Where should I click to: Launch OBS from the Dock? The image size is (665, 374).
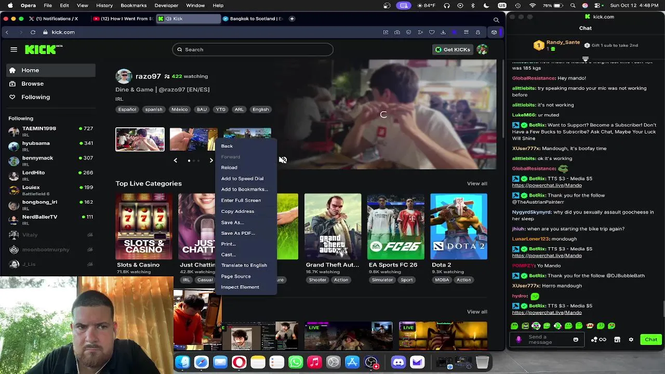[371, 362]
